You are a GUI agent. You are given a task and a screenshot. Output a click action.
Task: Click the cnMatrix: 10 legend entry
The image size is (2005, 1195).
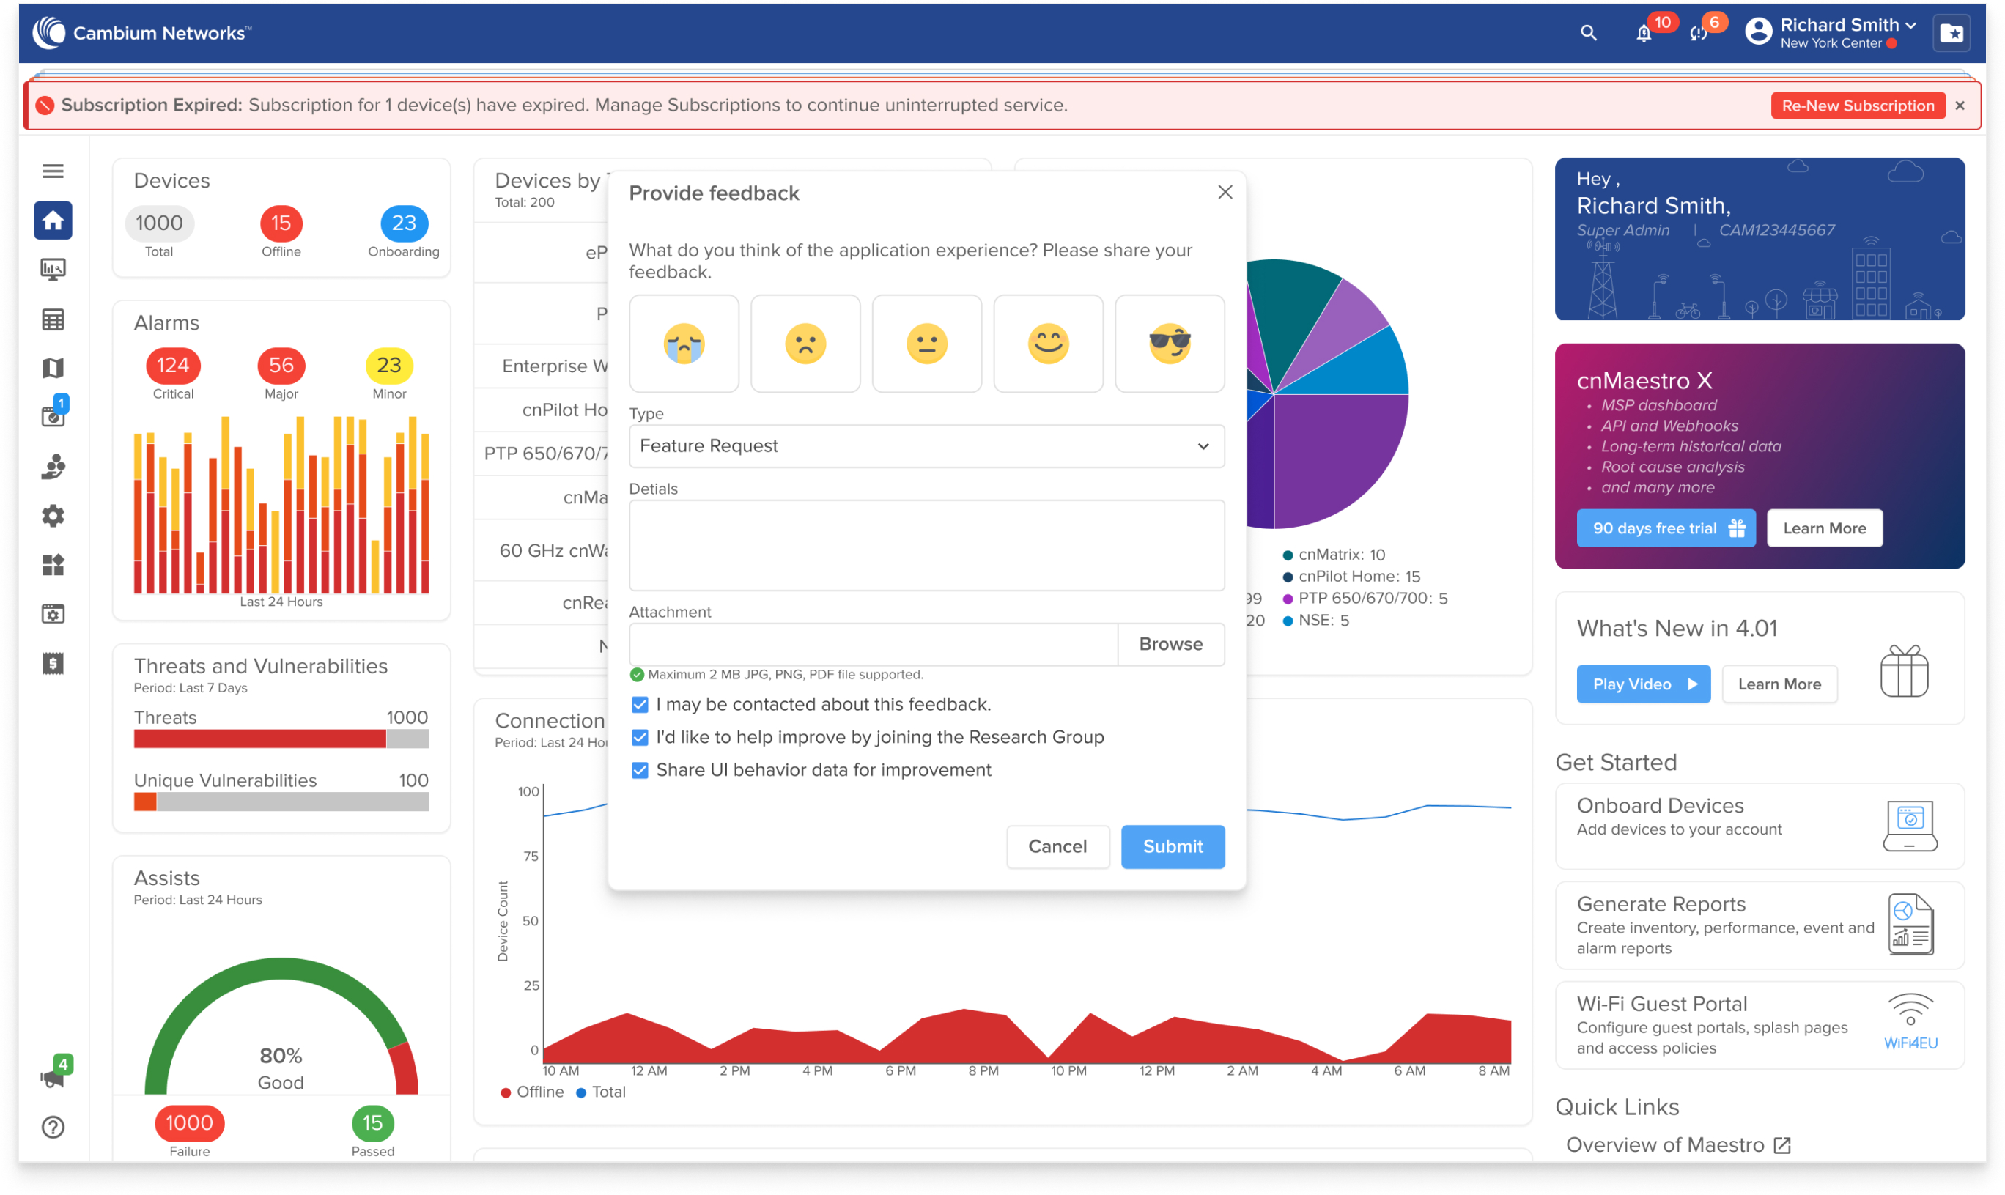point(1334,555)
